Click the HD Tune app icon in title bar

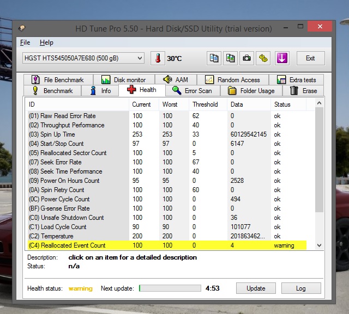(x=22, y=28)
